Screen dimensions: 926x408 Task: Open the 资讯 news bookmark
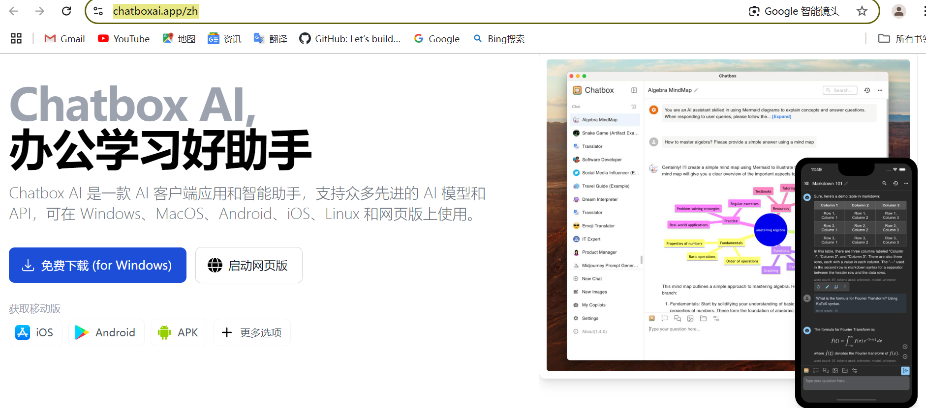coord(224,39)
